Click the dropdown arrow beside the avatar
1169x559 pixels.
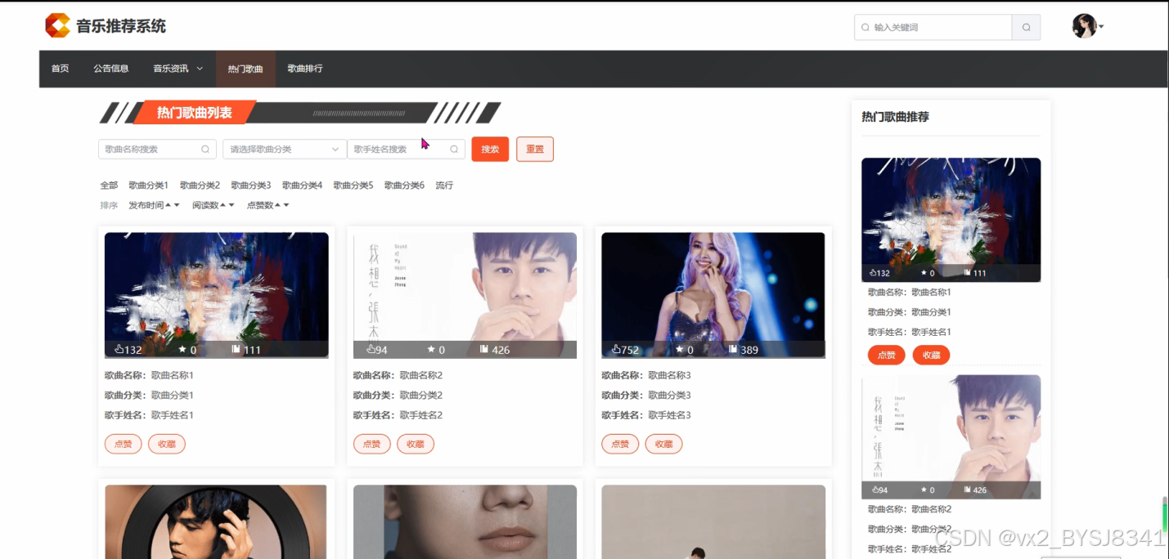pos(1101,27)
